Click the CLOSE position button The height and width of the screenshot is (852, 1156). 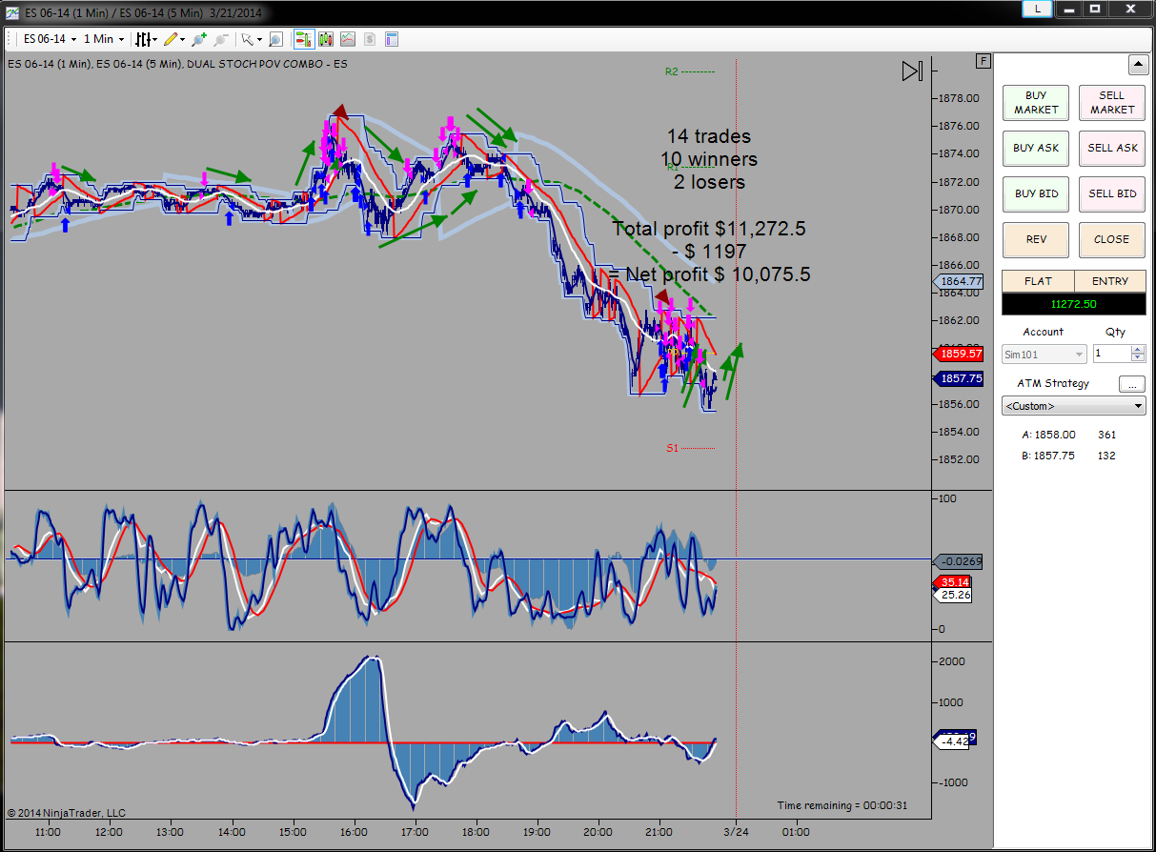(1111, 240)
